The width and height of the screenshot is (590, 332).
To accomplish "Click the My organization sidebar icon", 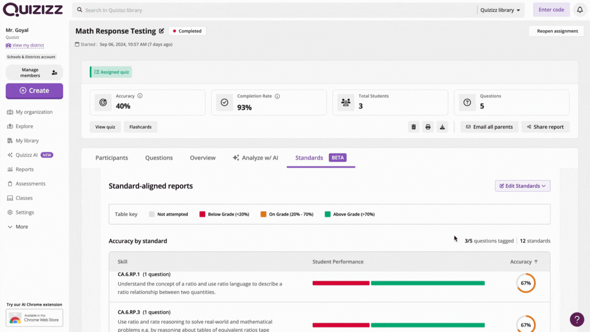I will pyautogui.click(x=10, y=112).
